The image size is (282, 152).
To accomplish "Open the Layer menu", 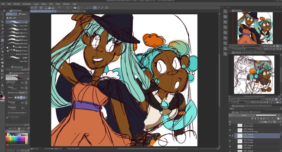I will (36, 4).
